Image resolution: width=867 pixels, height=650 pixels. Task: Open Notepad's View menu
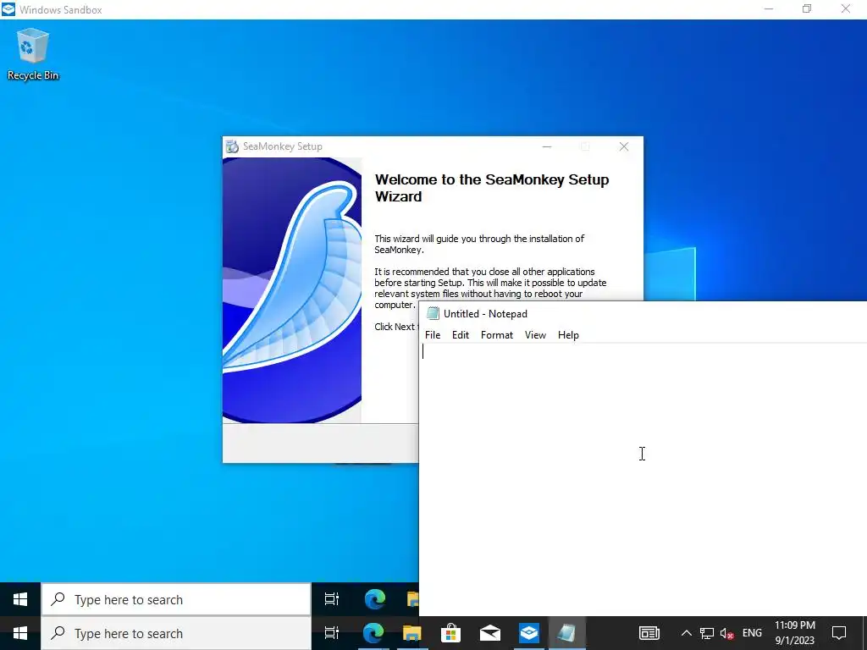click(535, 335)
